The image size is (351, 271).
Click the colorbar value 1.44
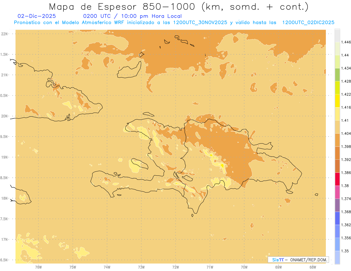click(345, 55)
